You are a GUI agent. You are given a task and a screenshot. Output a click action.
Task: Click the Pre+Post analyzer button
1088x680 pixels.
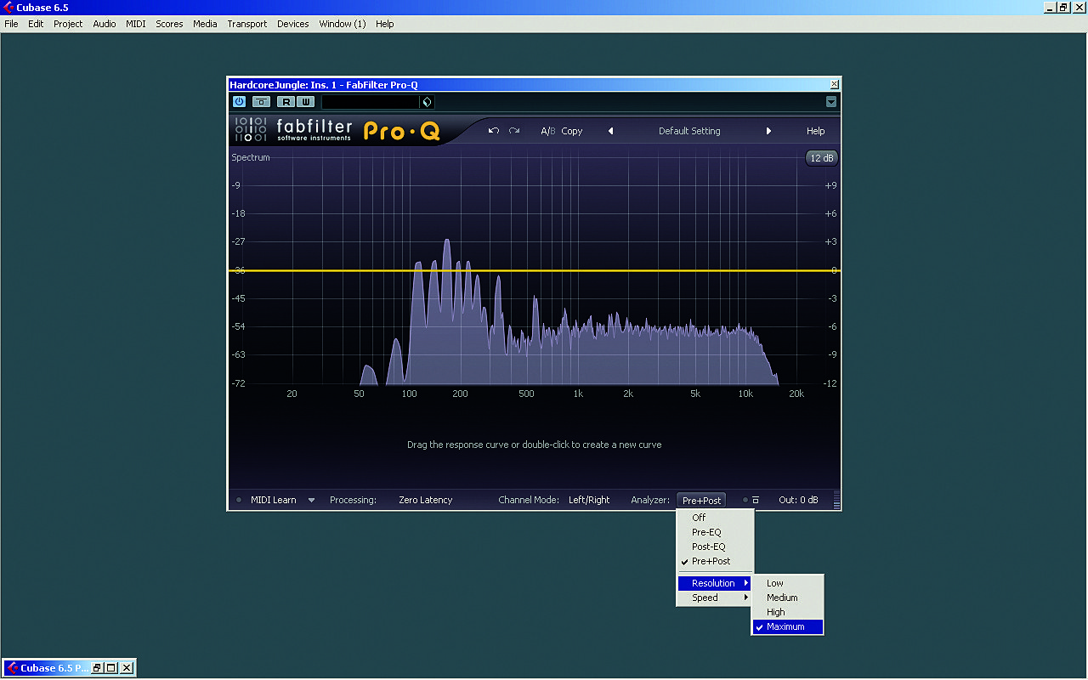coord(702,500)
